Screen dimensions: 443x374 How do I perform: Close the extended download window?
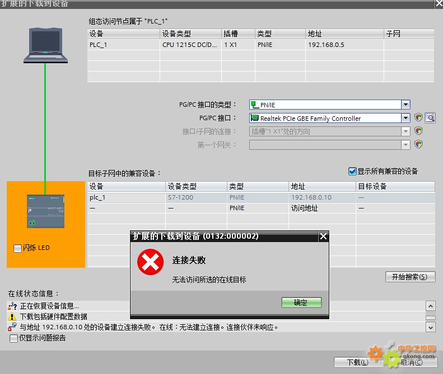click(439, 4)
